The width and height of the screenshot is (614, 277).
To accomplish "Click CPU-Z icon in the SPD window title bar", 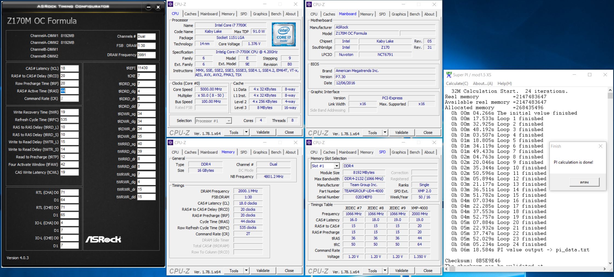I will [309, 142].
